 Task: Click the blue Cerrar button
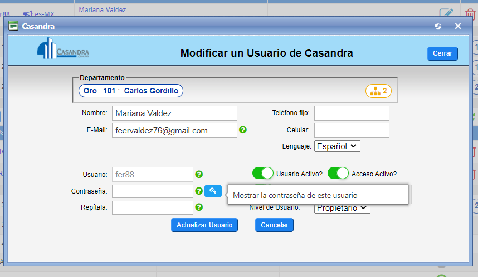point(442,53)
